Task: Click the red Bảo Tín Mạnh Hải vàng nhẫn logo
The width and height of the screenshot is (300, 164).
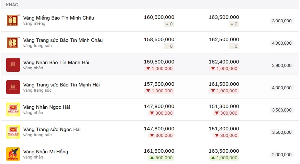Action: pos(13,65)
